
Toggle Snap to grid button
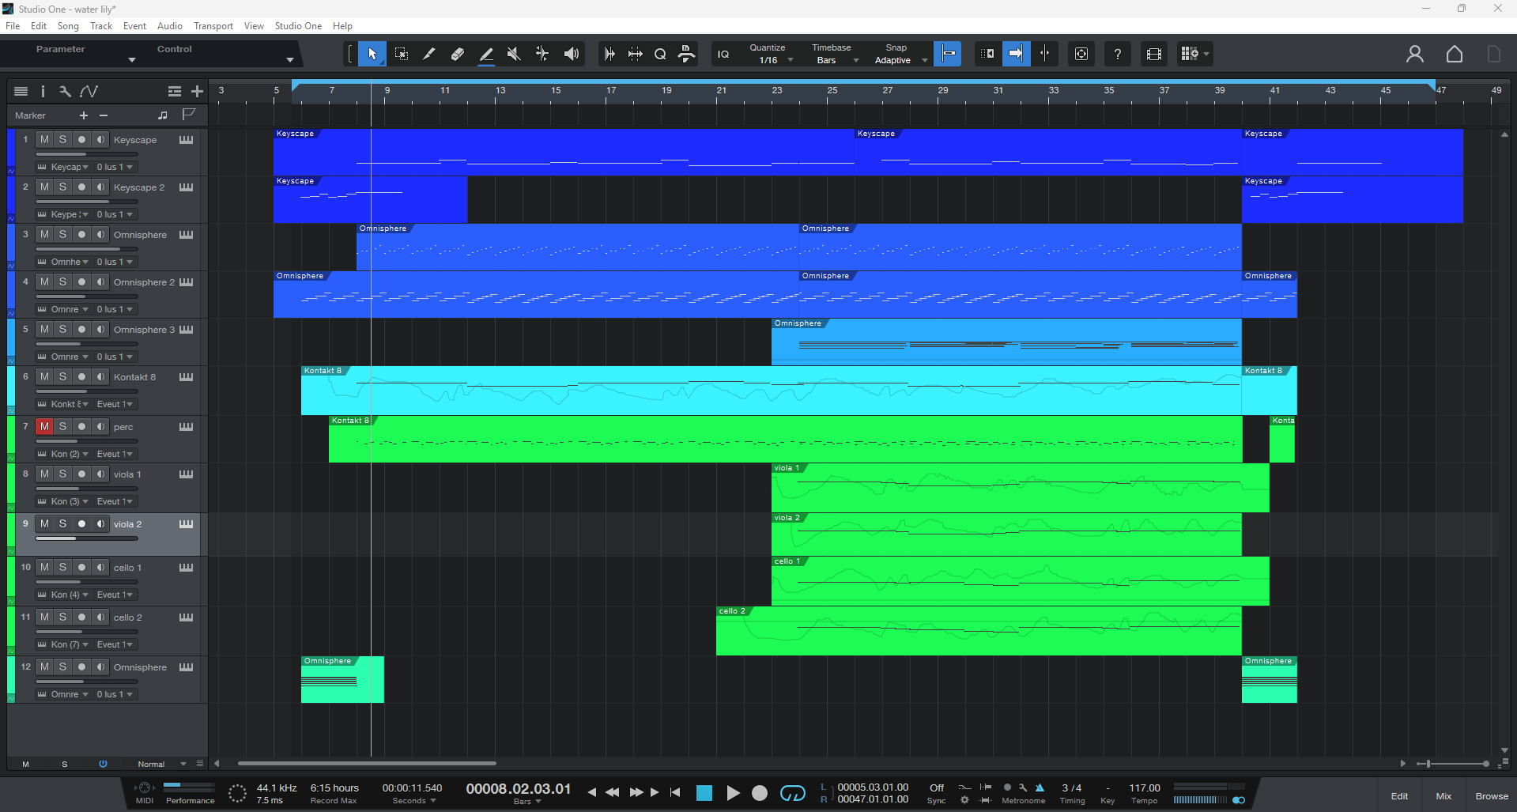[x=947, y=54]
